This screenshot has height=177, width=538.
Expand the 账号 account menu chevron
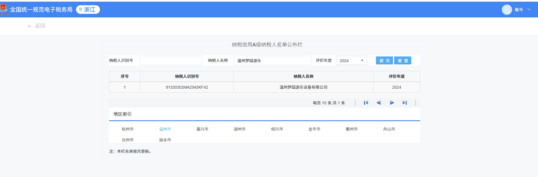[529, 10]
